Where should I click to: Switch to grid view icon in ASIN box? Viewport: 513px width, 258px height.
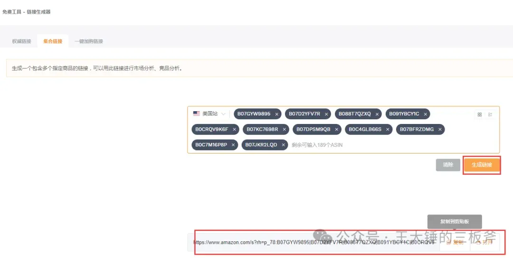[480, 115]
